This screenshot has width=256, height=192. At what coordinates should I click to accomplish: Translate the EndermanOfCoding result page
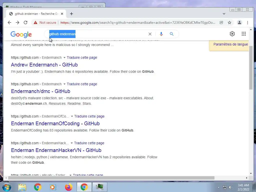click(x=89, y=116)
